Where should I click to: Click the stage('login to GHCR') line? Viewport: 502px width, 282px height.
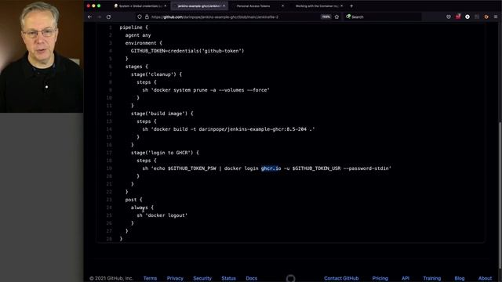[x=165, y=153]
